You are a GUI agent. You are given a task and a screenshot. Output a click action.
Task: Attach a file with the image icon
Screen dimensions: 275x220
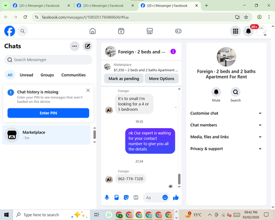(x=117, y=197)
